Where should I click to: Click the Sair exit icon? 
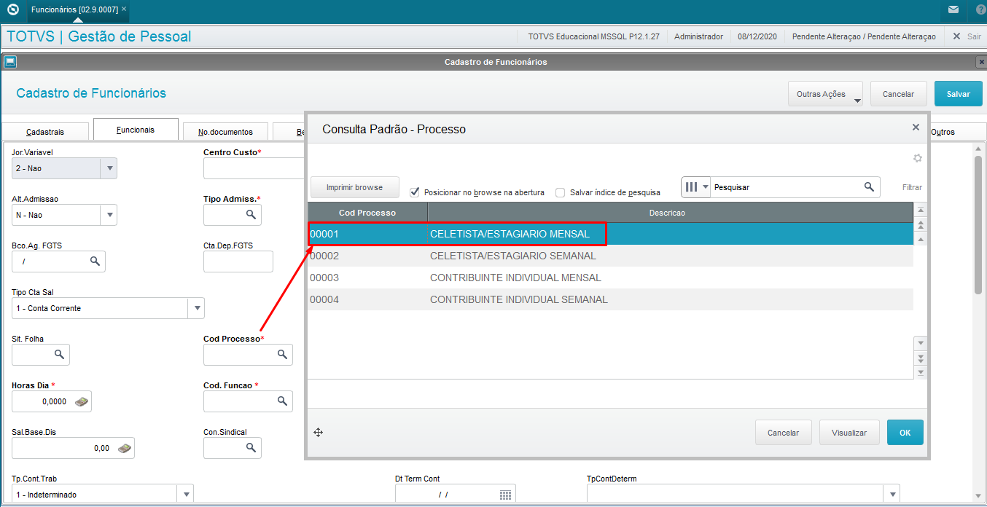[957, 36]
